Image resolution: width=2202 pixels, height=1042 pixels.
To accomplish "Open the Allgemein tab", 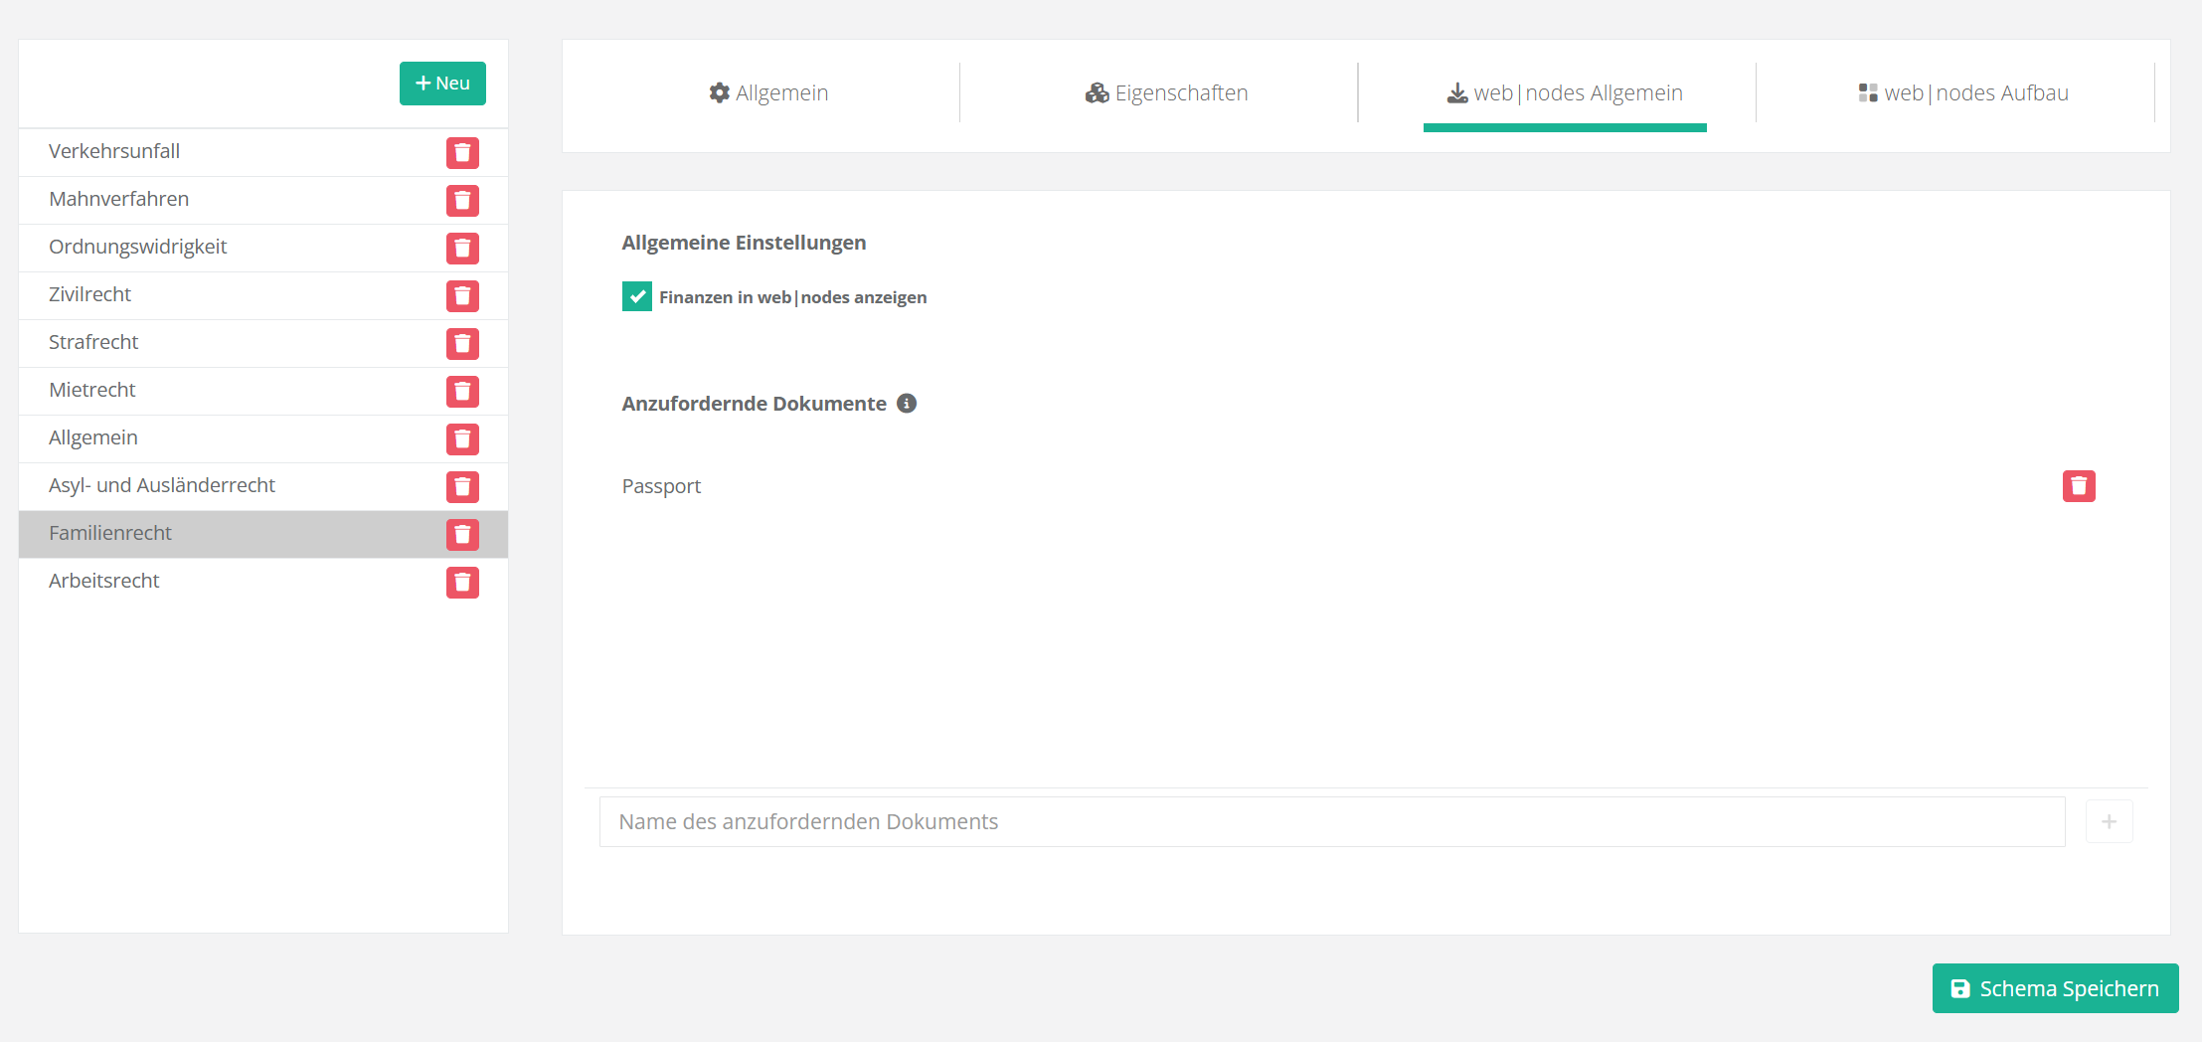I will click(768, 93).
